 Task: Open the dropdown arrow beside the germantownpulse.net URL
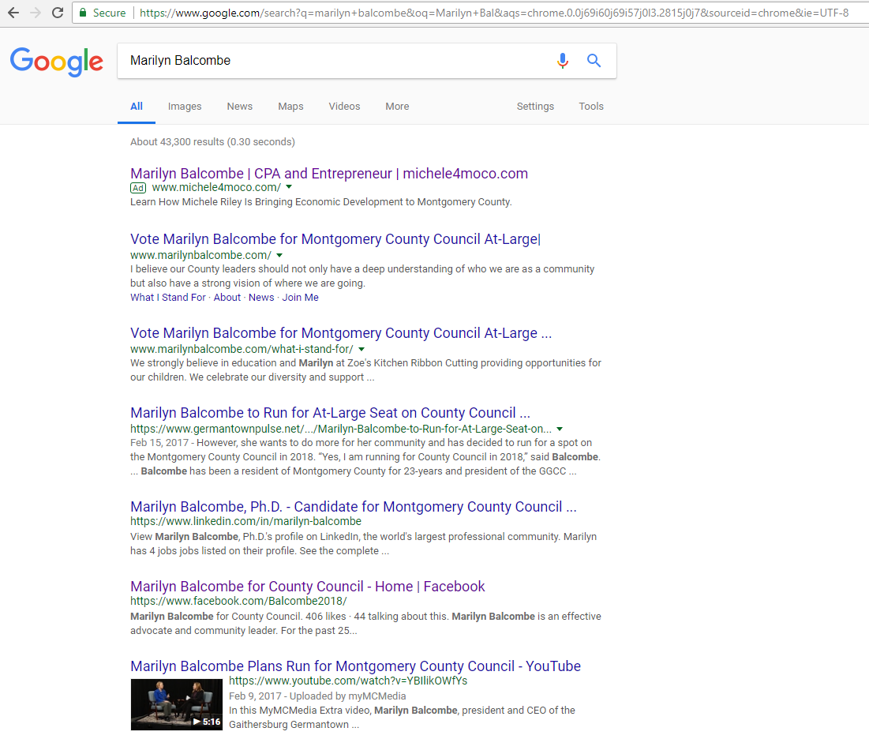560,430
